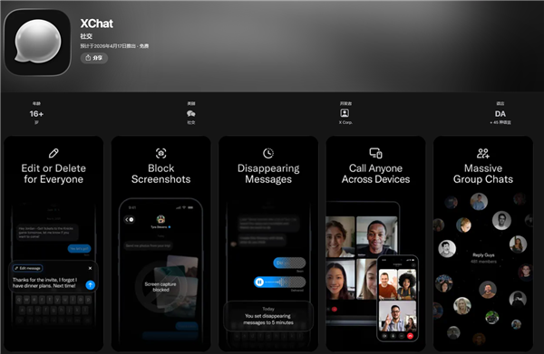Click the group people icon above Massive
544x354 pixels.
tap(483, 153)
